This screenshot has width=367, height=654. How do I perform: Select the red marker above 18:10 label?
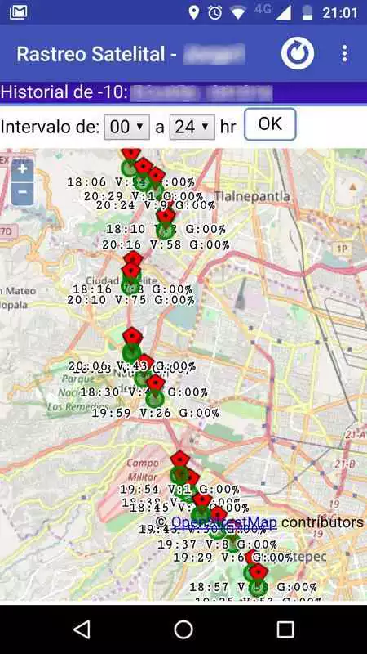pos(166,216)
